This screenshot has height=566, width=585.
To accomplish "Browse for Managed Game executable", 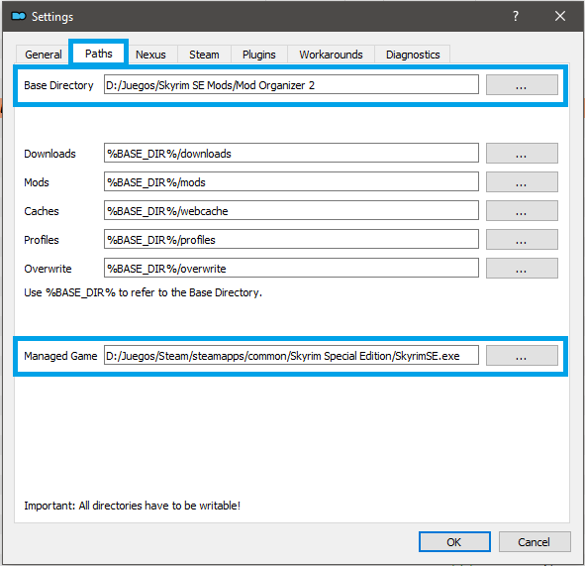I will point(522,355).
